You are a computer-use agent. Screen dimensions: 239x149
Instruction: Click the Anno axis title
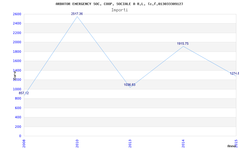pos(232,146)
